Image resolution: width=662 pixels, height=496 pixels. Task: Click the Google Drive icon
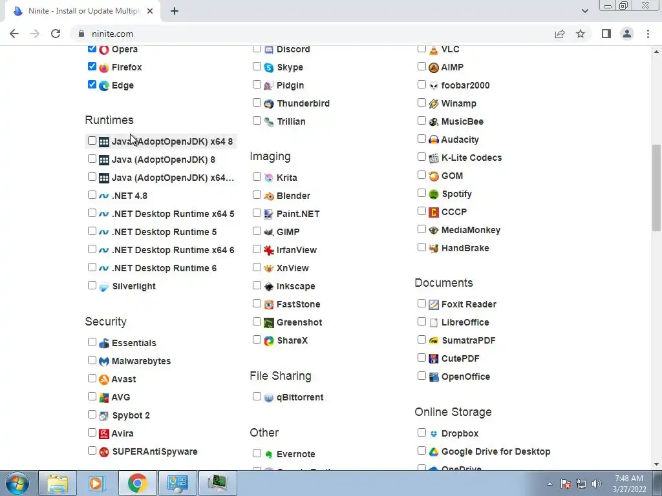pyautogui.click(x=434, y=451)
